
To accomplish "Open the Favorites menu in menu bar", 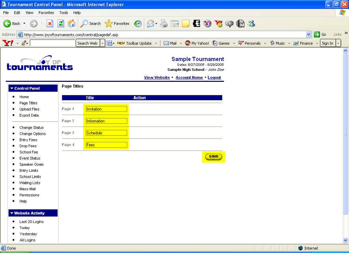I will 46,13.
